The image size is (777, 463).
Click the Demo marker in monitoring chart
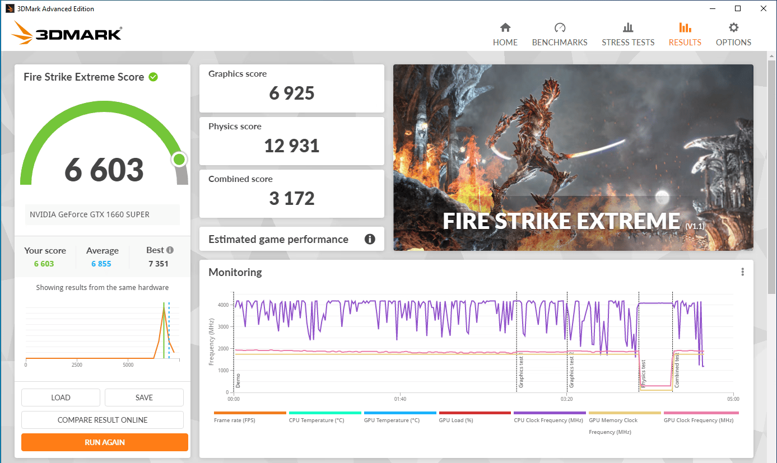point(238,381)
